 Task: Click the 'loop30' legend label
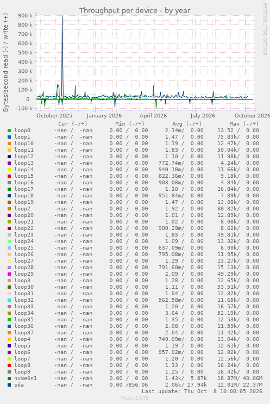[x=24, y=287]
